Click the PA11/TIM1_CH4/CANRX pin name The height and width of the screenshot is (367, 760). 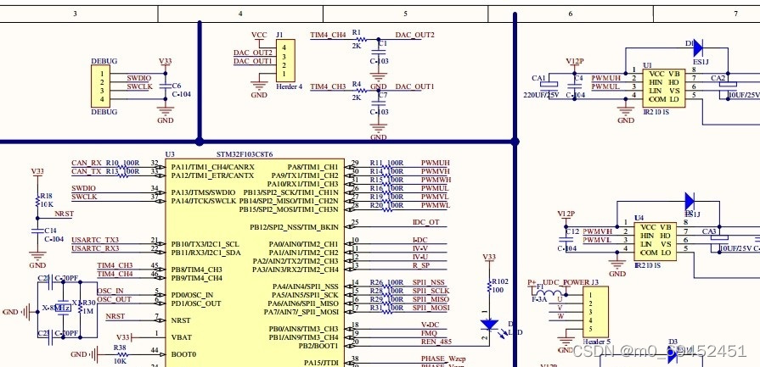click(x=212, y=167)
